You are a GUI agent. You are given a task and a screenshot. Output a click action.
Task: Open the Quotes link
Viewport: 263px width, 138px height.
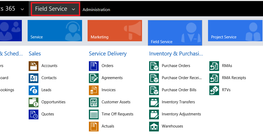point(48,114)
